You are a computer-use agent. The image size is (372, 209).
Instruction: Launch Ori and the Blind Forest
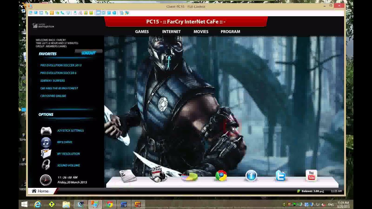(x=59, y=88)
